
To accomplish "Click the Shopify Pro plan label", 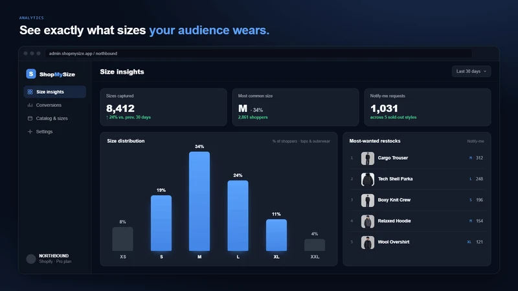I will 55,261.
